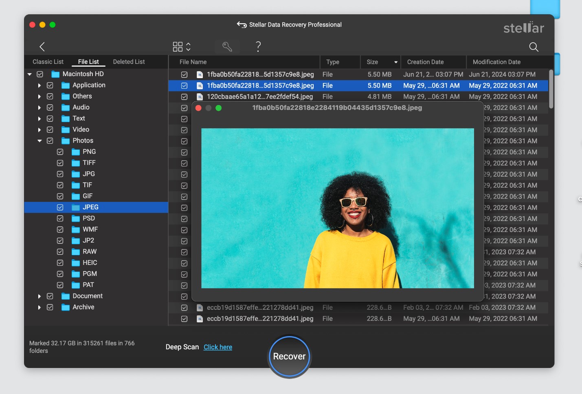Close the image preview window
The height and width of the screenshot is (394, 582).
tap(198, 108)
